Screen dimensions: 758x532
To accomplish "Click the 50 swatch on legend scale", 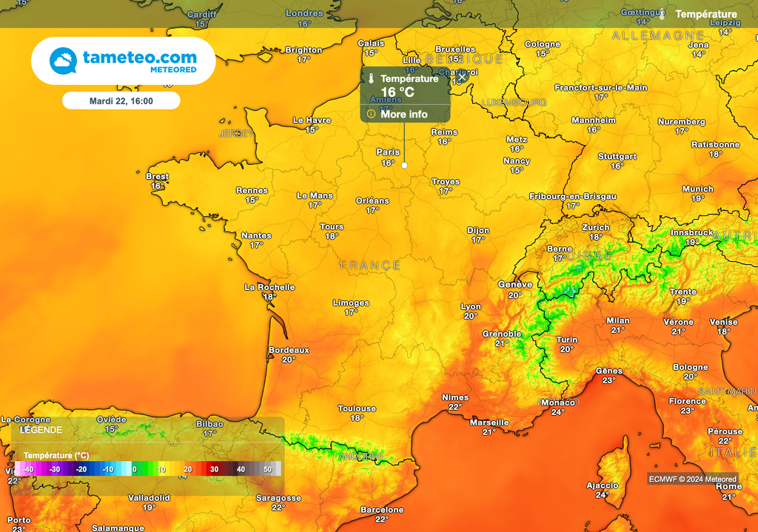I will (267, 469).
